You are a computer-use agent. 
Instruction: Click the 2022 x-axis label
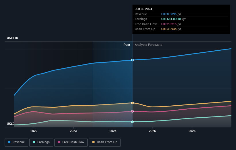click(x=34, y=131)
